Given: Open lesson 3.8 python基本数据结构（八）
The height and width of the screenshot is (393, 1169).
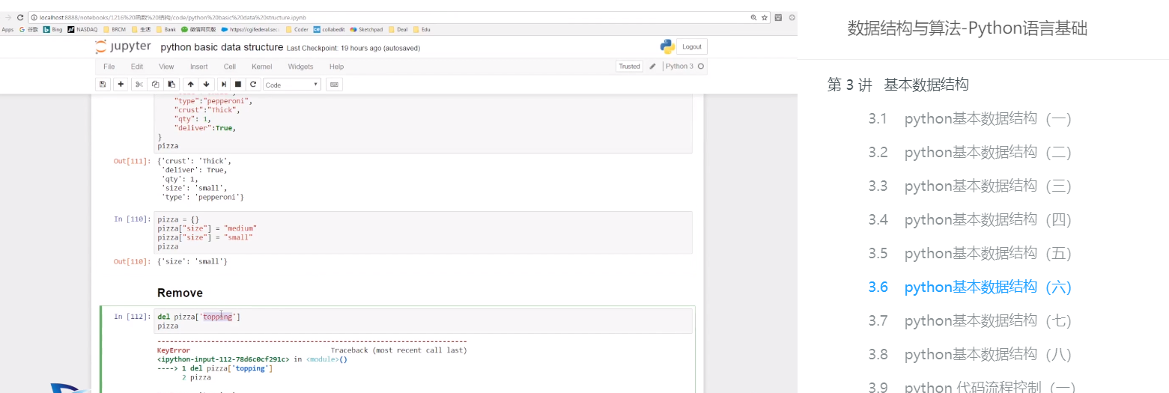Looking at the screenshot, I should click(971, 354).
